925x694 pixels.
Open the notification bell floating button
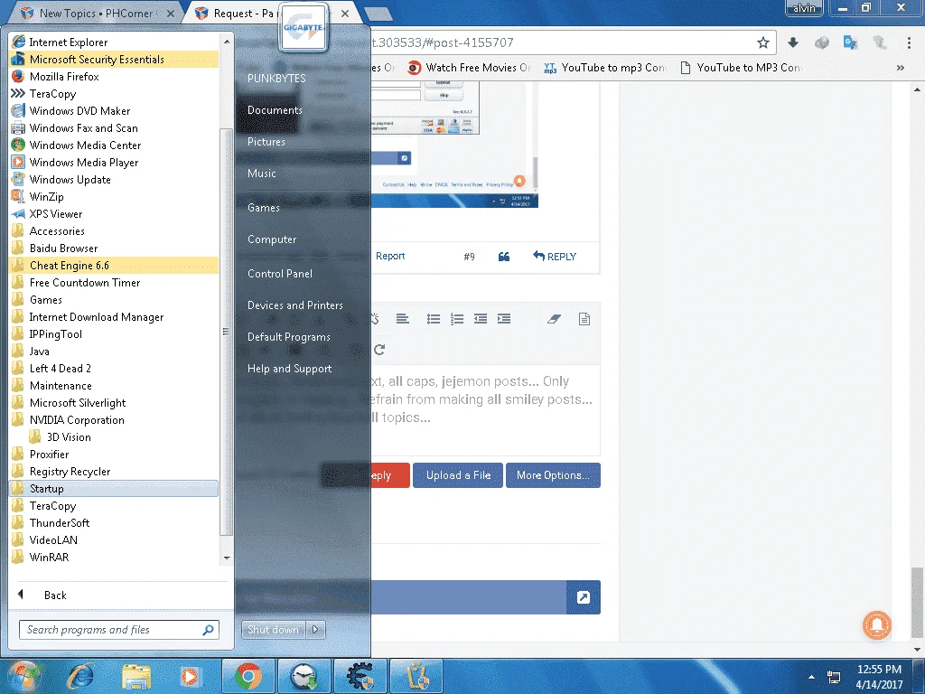[877, 625]
